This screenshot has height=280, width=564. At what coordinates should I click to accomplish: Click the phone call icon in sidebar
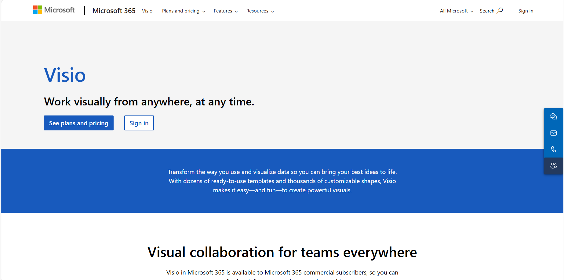coord(554,149)
